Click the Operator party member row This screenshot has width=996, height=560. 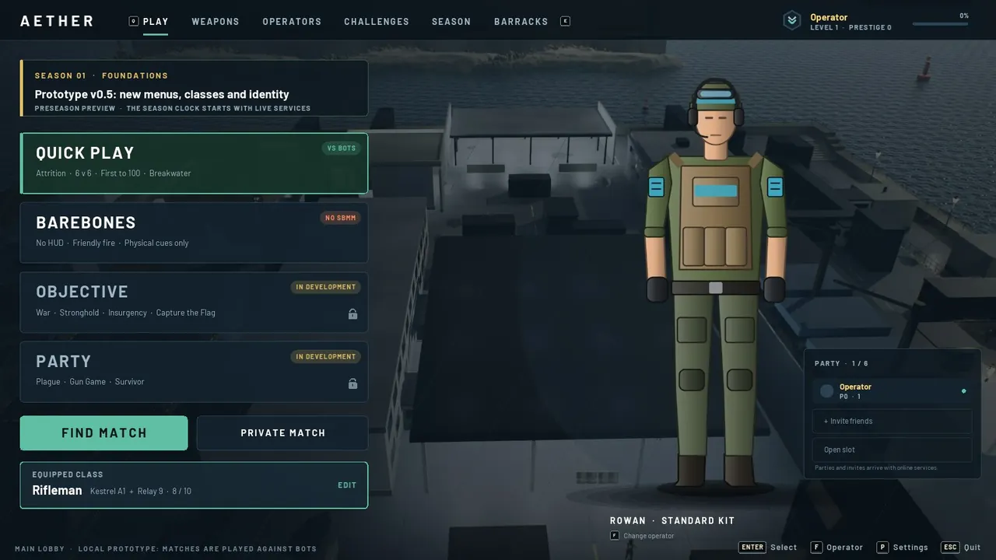(893, 391)
